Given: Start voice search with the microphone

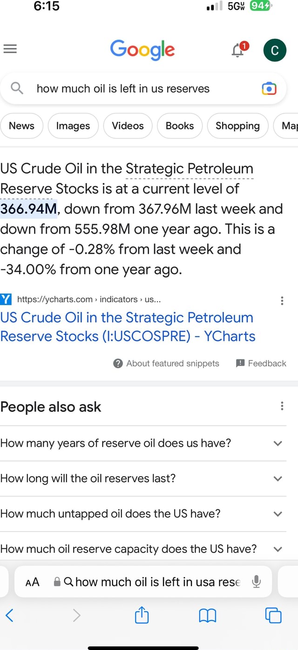Looking at the screenshot, I should tap(256, 581).
